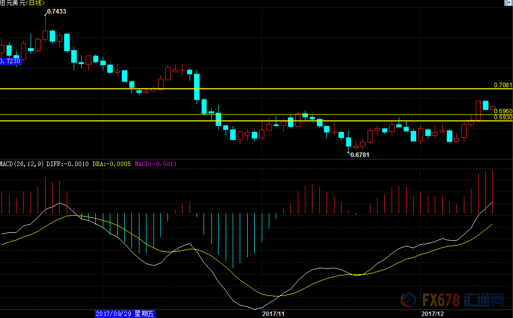Screen dimensions: 513x318
Task: Click the tall red breakout candle near 0.6960
Action: tap(478, 110)
